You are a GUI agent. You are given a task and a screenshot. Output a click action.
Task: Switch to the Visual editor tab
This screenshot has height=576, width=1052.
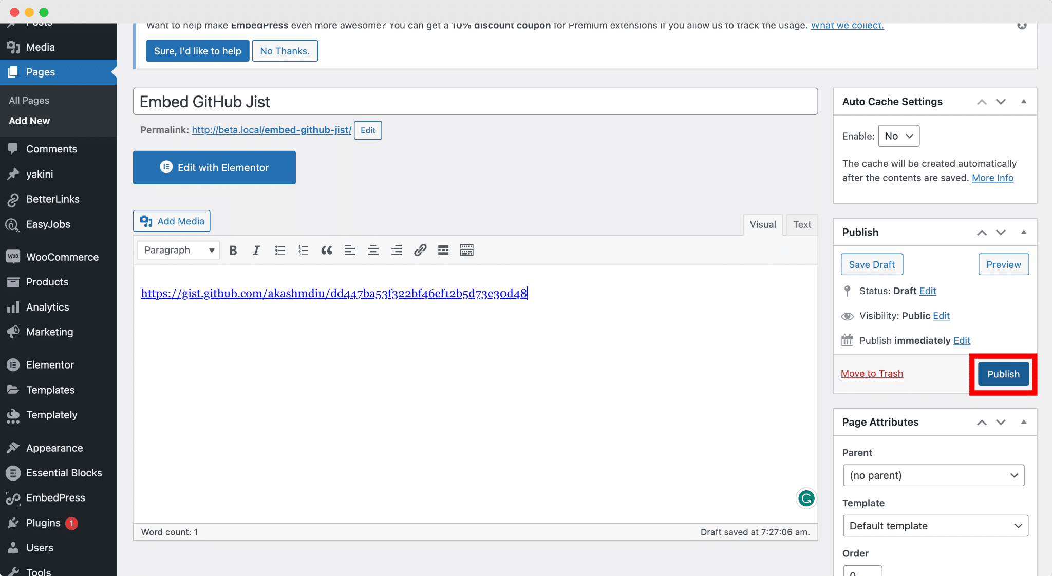[x=763, y=225]
